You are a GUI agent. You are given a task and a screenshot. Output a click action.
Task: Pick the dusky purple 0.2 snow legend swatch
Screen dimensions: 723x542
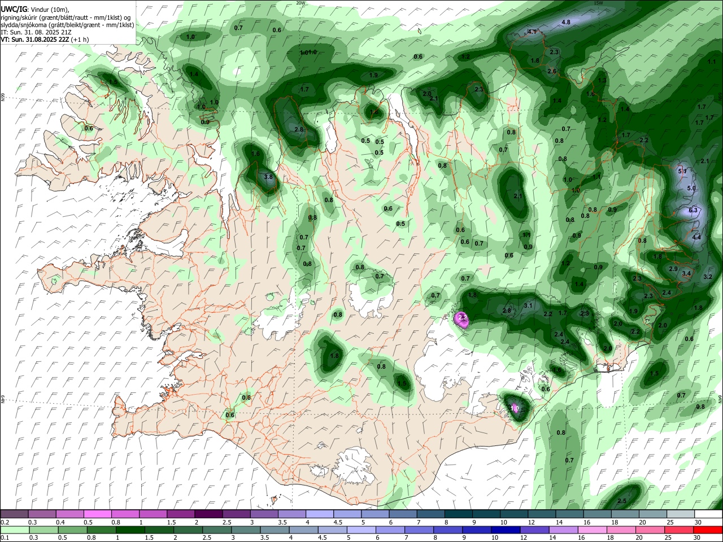(x=15, y=514)
